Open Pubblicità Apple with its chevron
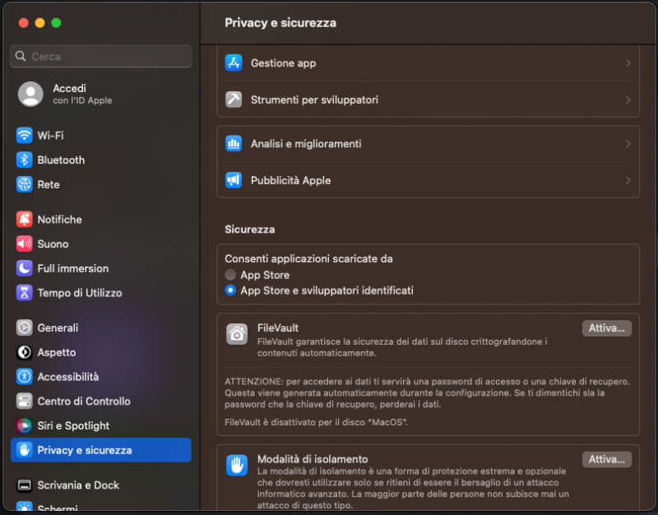Image resolution: width=658 pixels, height=515 pixels. pos(630,179)
